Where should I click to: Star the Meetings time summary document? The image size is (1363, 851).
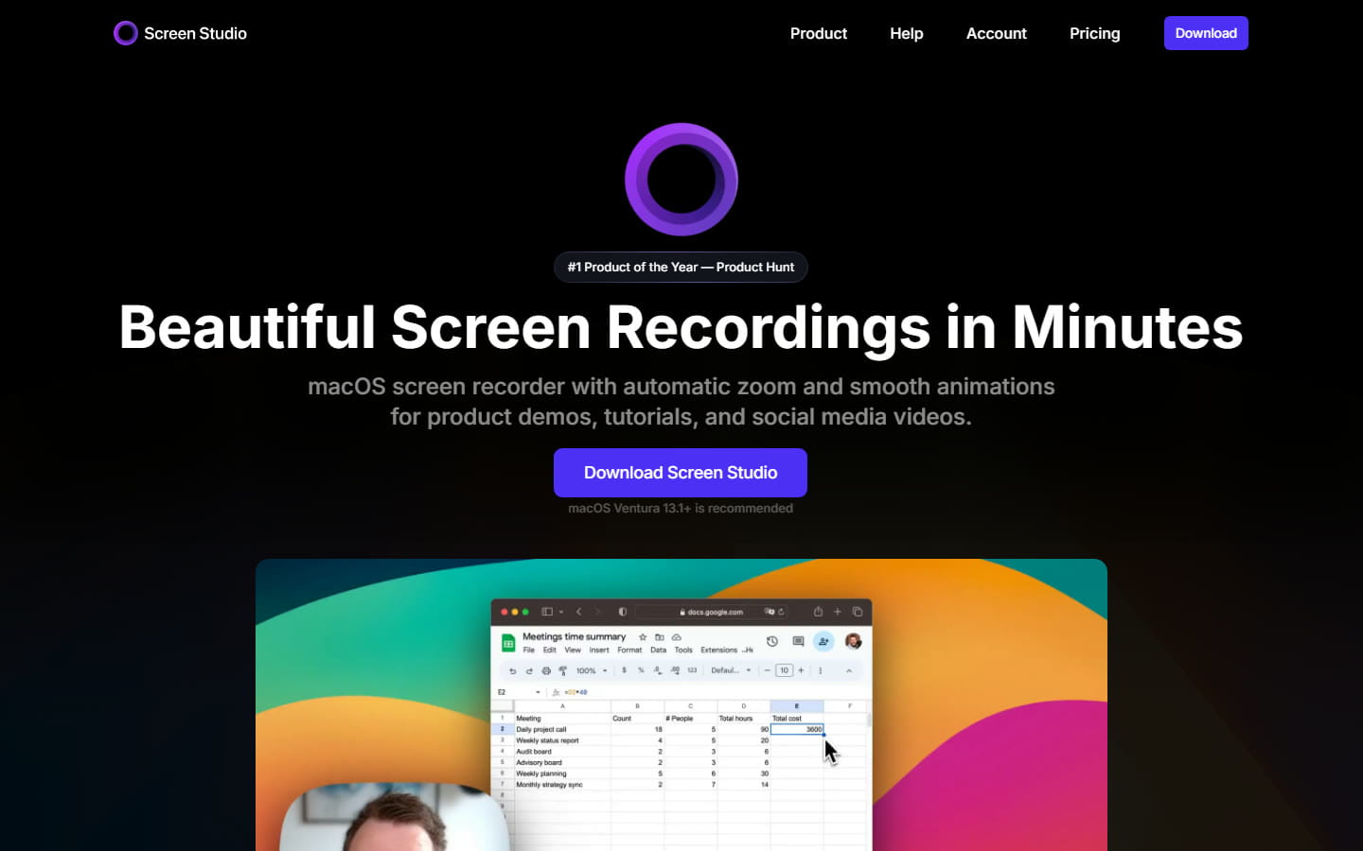(x=643, y=637)
